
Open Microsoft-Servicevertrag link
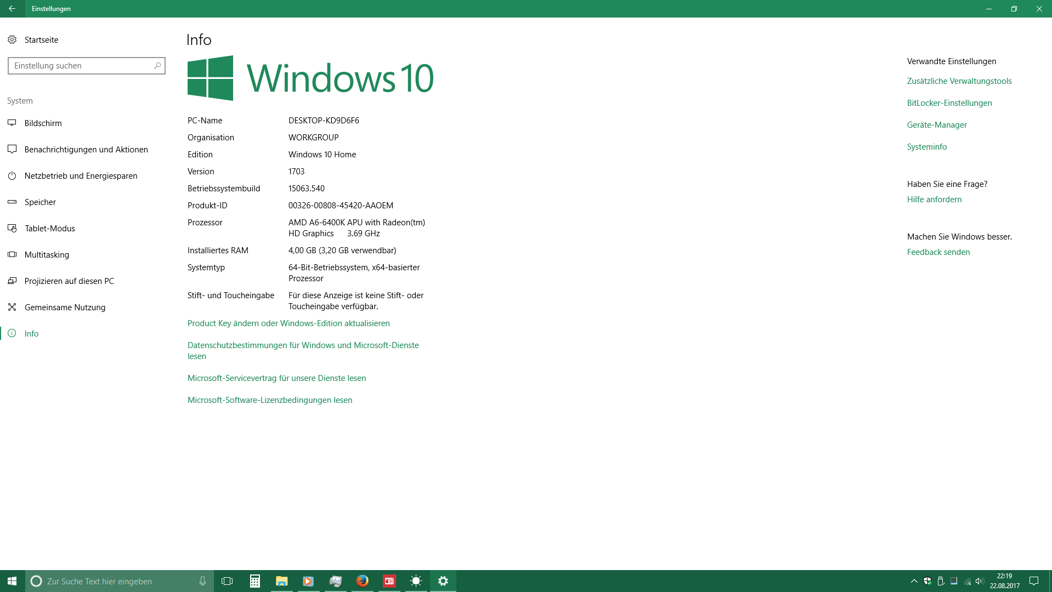click(x=276, y=378)
